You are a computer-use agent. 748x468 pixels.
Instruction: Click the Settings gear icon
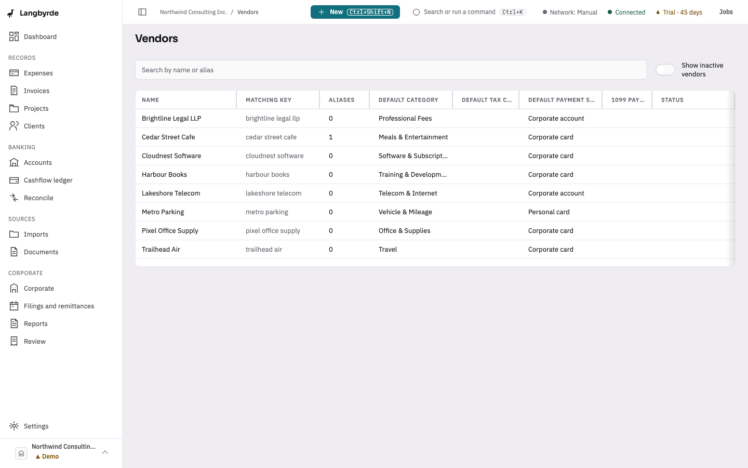[x=14, y=426]
